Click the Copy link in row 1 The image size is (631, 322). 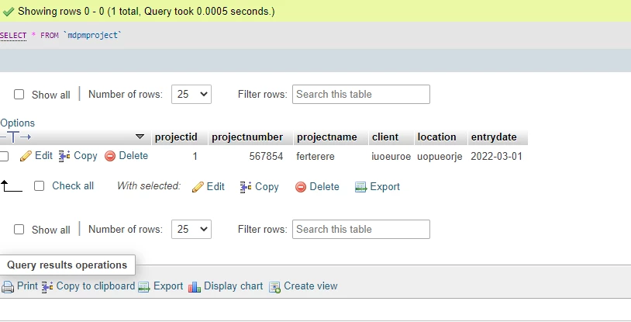[85, 156]
